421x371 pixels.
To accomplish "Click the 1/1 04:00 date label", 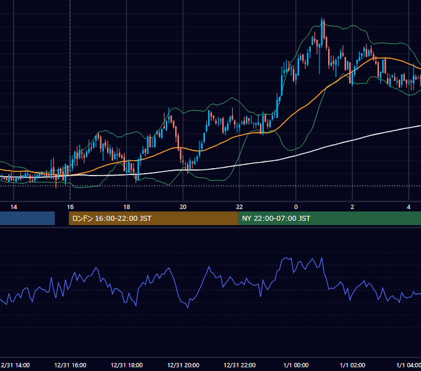I will click(x=409, y=365).
